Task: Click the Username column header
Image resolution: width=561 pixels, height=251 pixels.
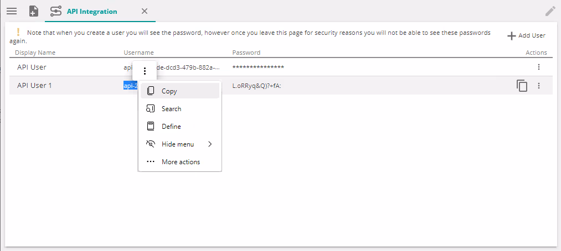Action: [x=138, y=53]
